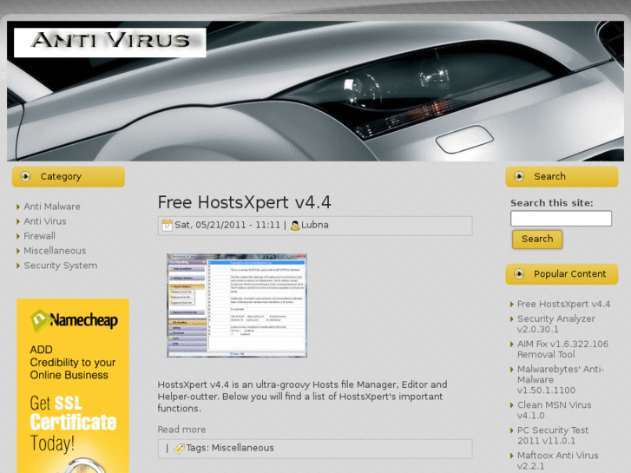Open the HostsXpert screenshot thumbnail
631x473 pixels.
[x=237, y=305]
